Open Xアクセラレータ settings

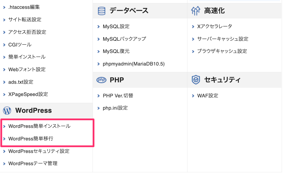pyautogui.click(x=215, y=26)
